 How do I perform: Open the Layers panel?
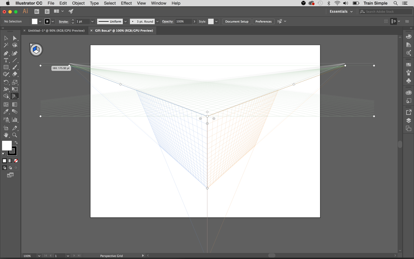tap(408, 121)
